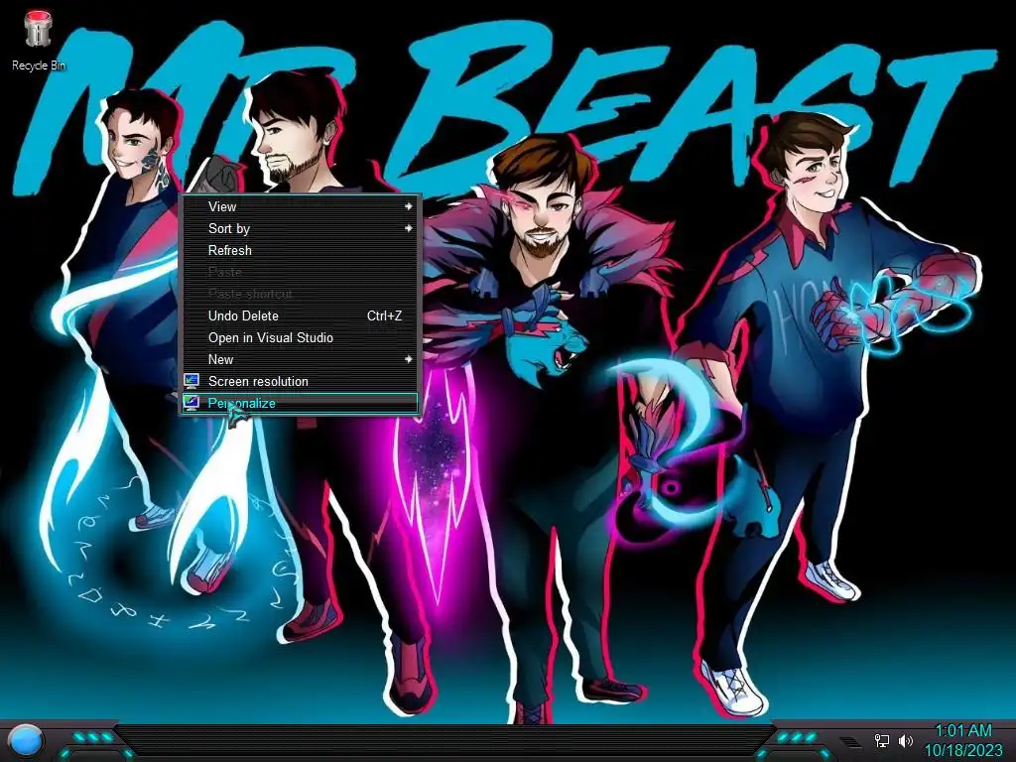The image size is (1016, 762).
Task: Choose Undo Delete in the context menu
Action: pos(300,316)
